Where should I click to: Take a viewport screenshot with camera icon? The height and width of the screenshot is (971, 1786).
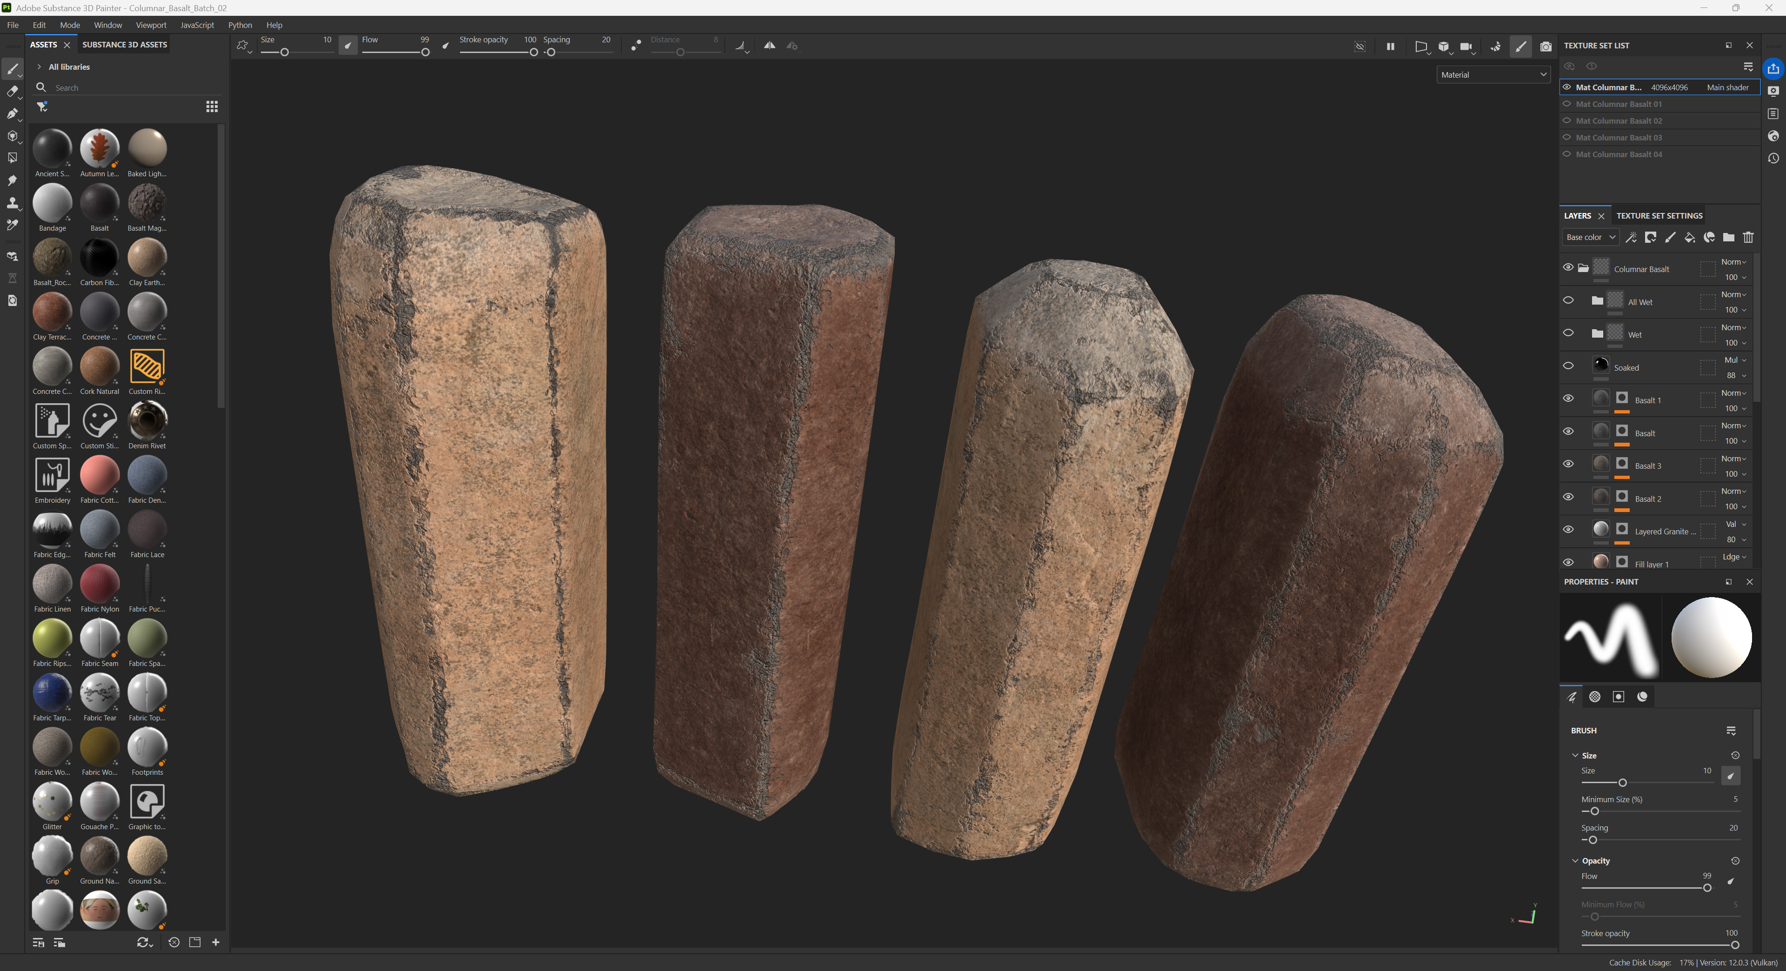click(x=1546, y=47)
